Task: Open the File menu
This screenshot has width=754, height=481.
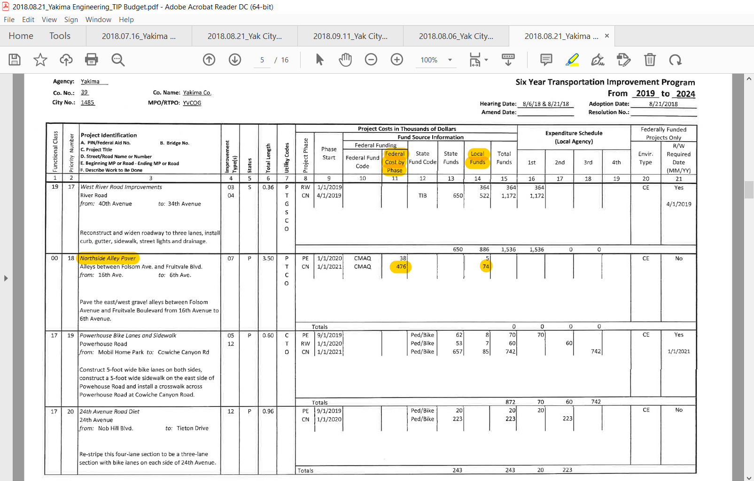Action: click(x=9, y=20)
